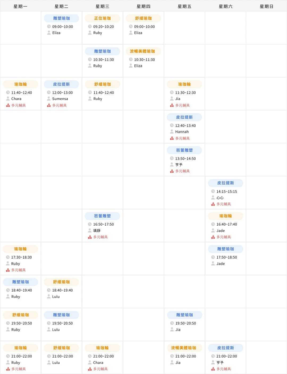Click the instructor icon beside Eliza on Thursday 舒緩瑜珈
The image size is (287, 374).
click(130, 33)
